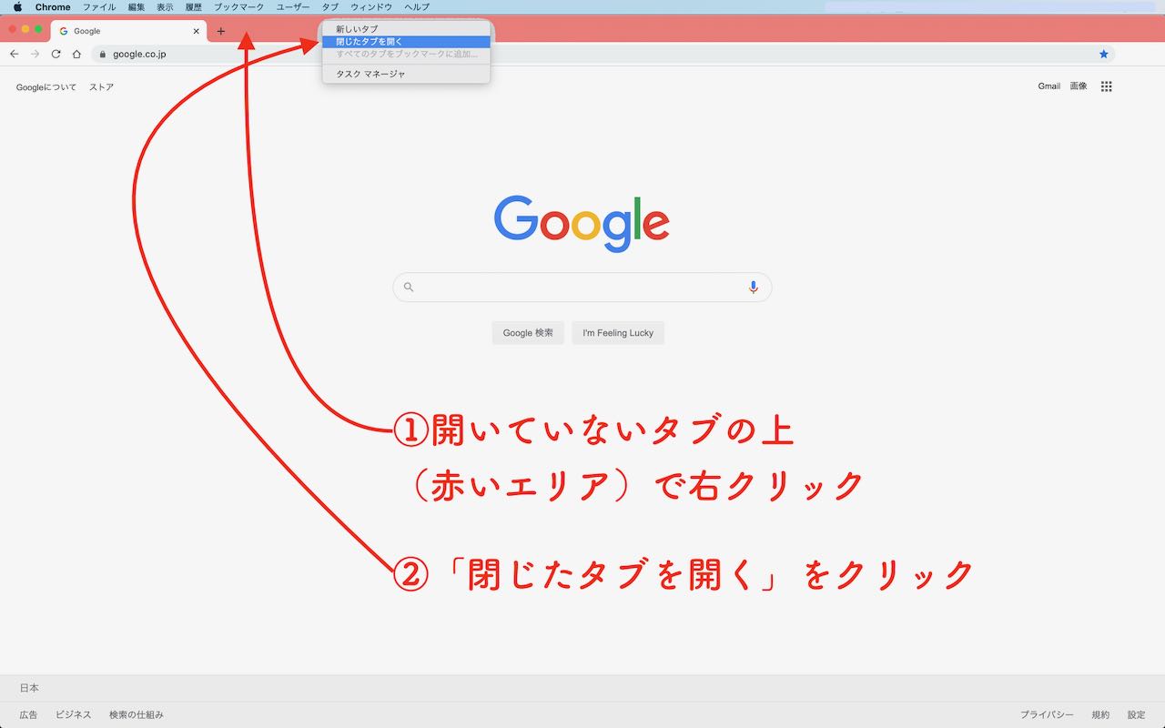Open a new tab with plus button
This screenshot has width=1165, height=728.
220,31
